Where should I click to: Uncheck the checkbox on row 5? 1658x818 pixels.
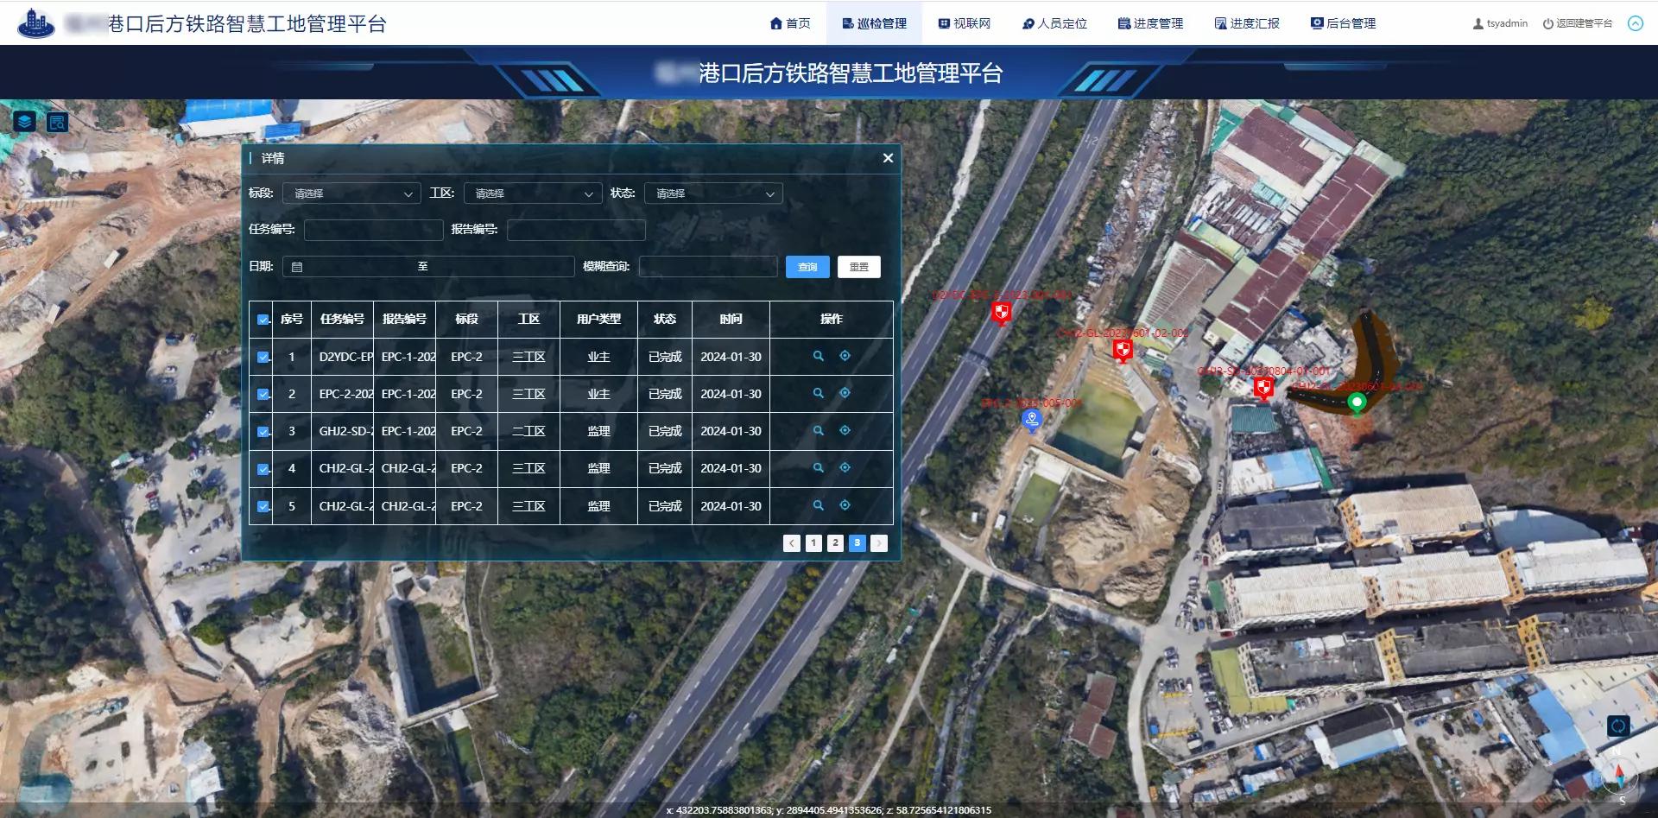pos(263,506)
